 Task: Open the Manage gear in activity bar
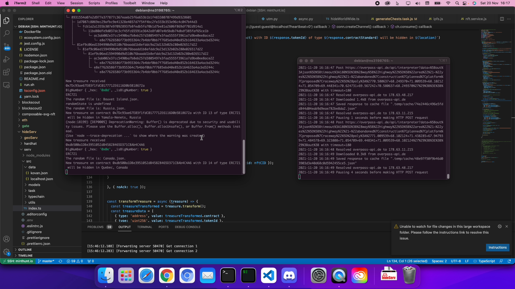pos(6,252)
